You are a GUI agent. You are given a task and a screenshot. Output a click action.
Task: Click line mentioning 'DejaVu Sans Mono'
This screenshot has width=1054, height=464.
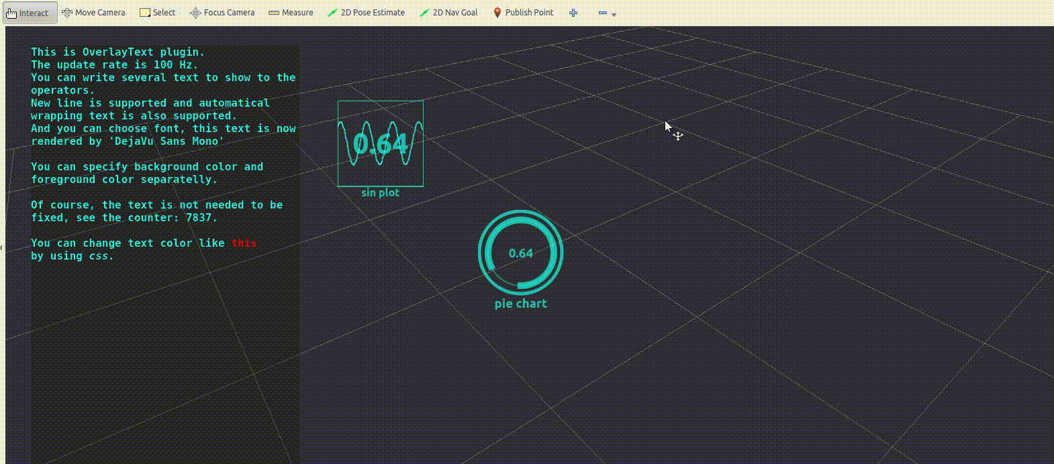click(128, 141)
